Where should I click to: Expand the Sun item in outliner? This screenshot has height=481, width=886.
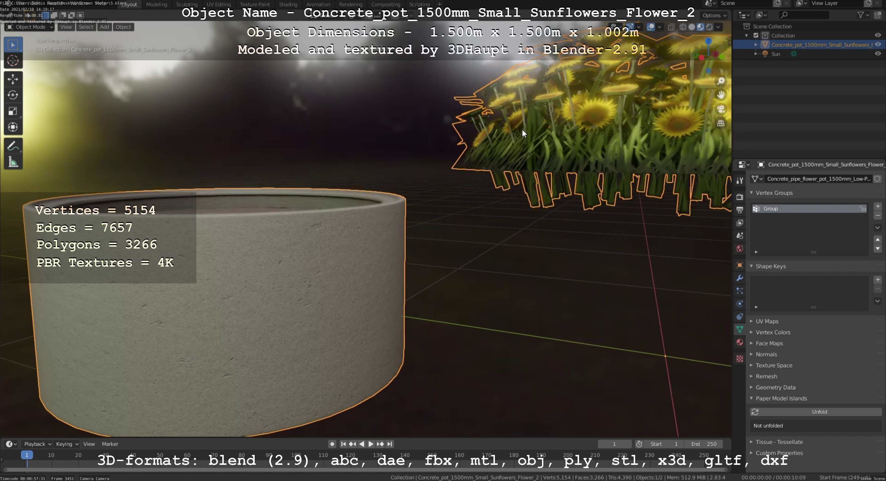(x=756, y=54)
